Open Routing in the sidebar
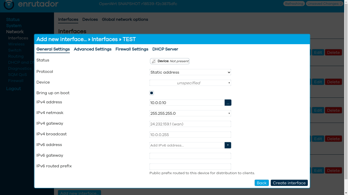Viewport: 348px width, 195px height. (16, 56)
